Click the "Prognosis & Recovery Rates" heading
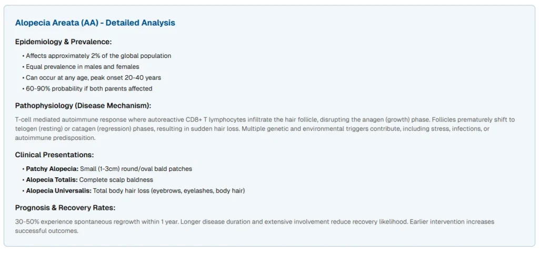Image resolution: width=539 pixels, height=253 pixels. 65,208
